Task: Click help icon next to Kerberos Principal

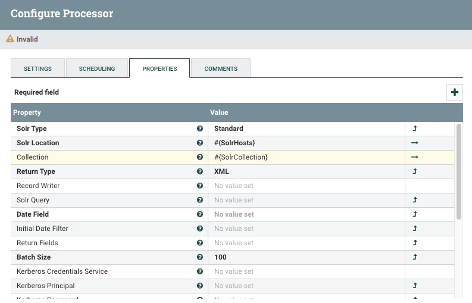Action: (200, 286)
